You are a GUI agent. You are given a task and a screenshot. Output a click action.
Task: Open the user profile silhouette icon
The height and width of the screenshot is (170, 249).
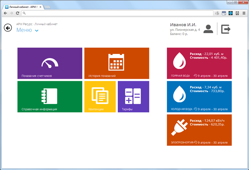pos(208,29)
